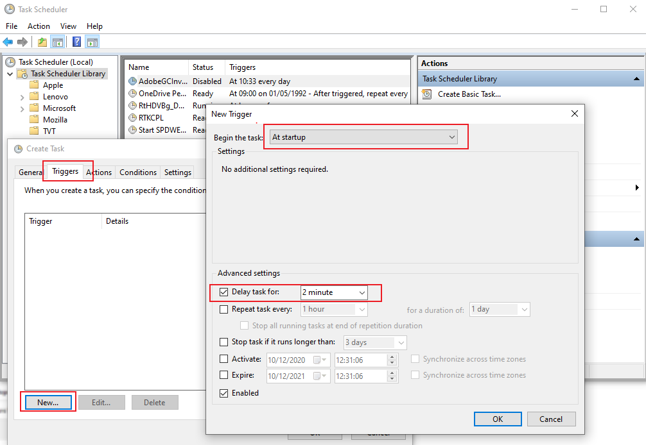Image resolution: width=646 pixels, height=445 pixels.
Task: Check Stop task if it runs longer than
Action: pyautogui.click(x=224, y=342)
